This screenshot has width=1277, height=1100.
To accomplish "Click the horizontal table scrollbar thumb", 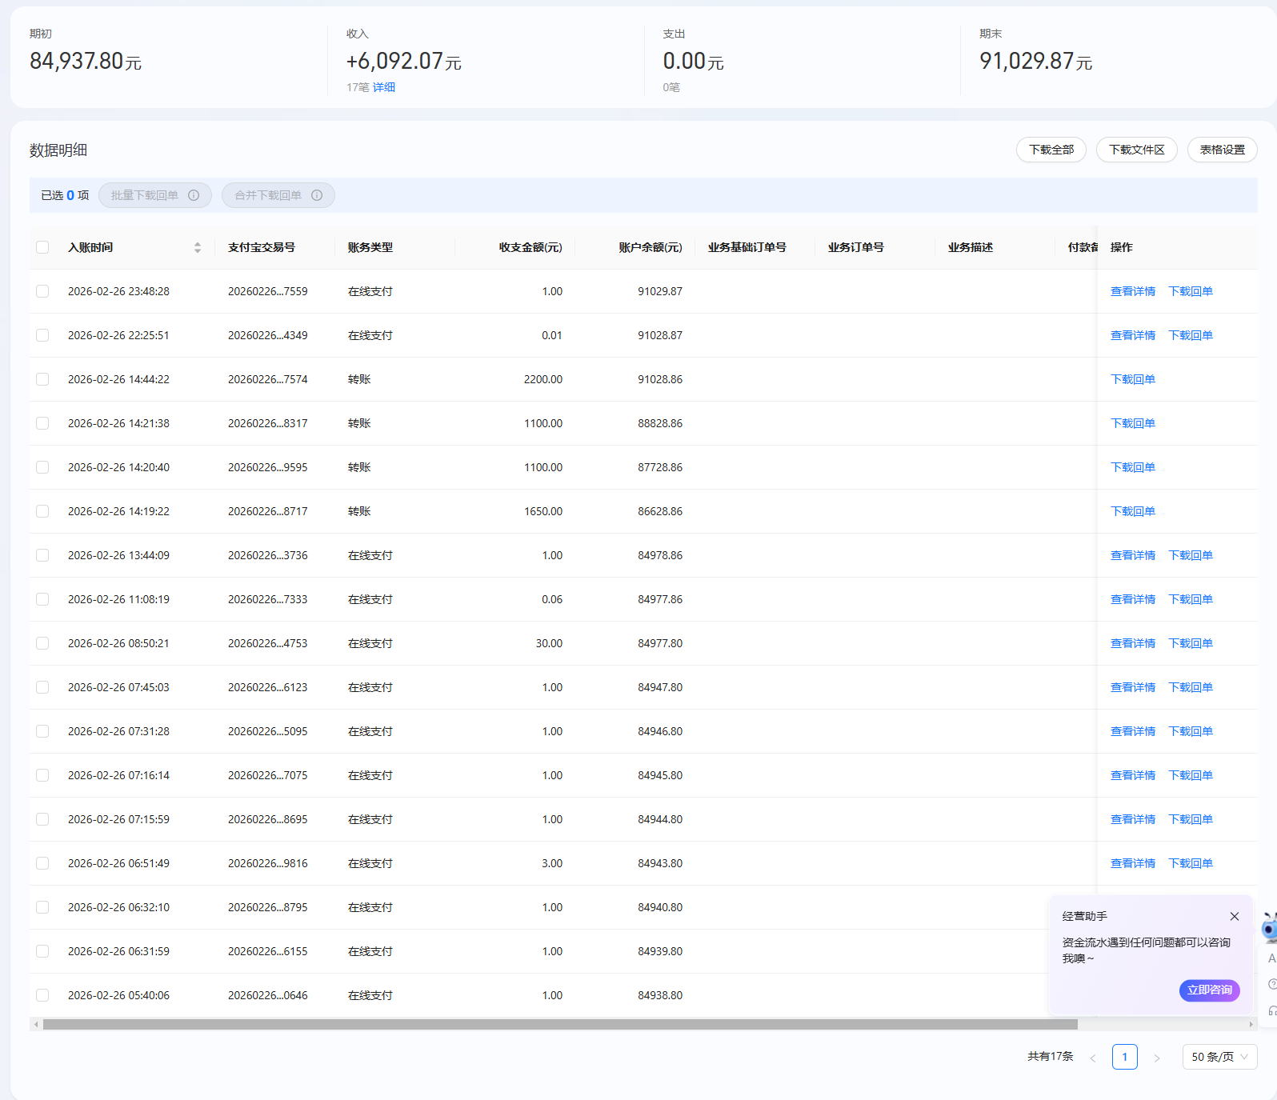I will click(560, 1024).
